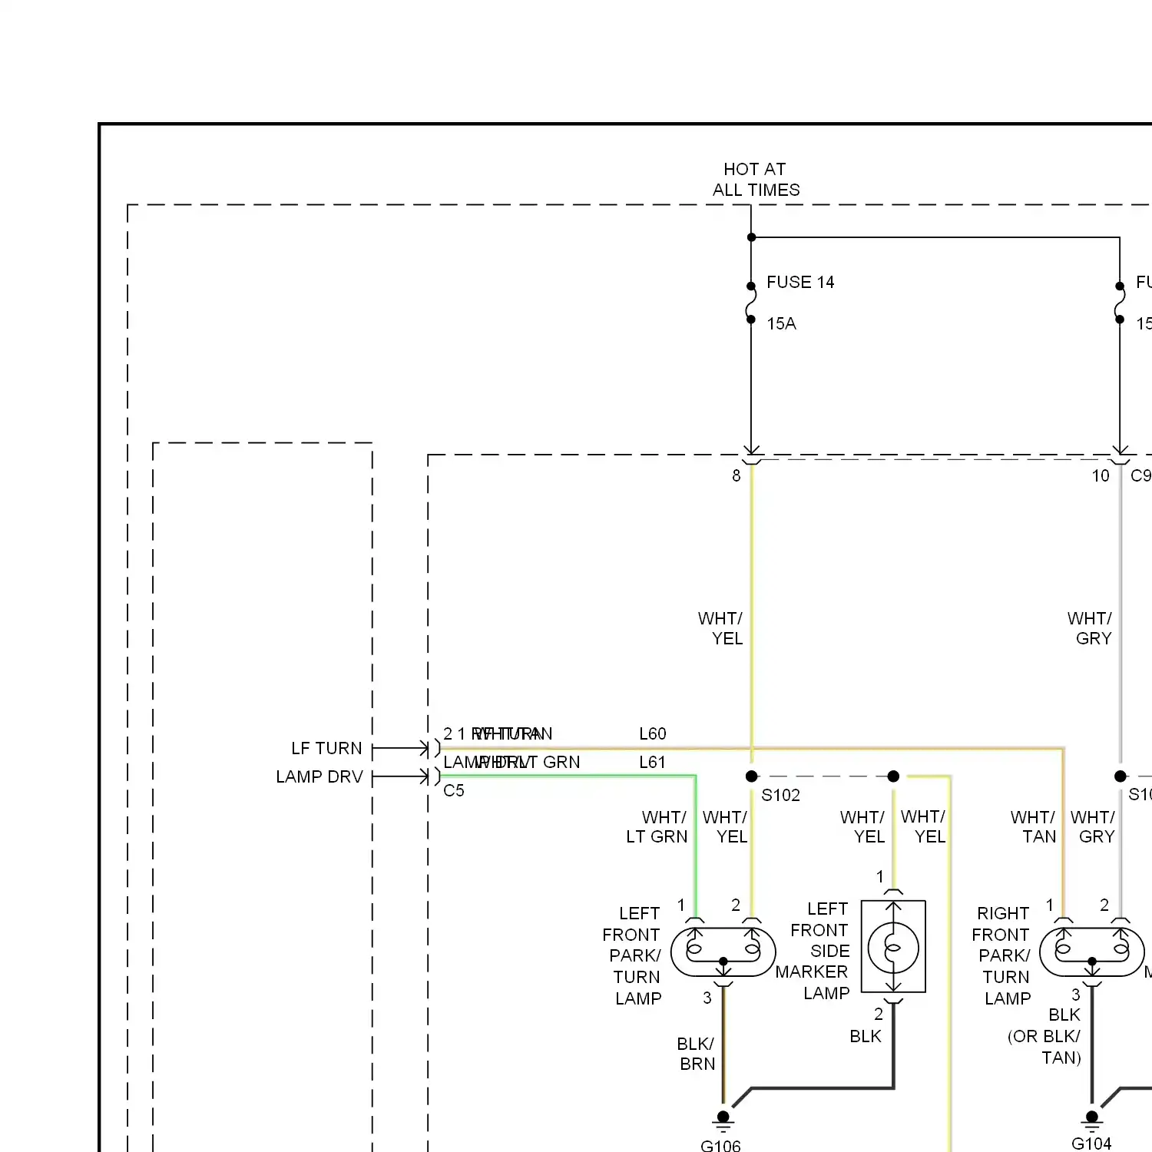Click the 15A rating under FUSE 14
This screenshot has height=1152, width=1152.
point(781,324)
